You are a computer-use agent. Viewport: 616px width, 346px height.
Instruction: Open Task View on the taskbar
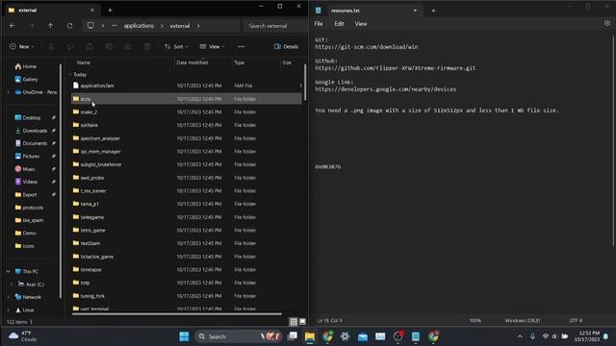(293, 336)
